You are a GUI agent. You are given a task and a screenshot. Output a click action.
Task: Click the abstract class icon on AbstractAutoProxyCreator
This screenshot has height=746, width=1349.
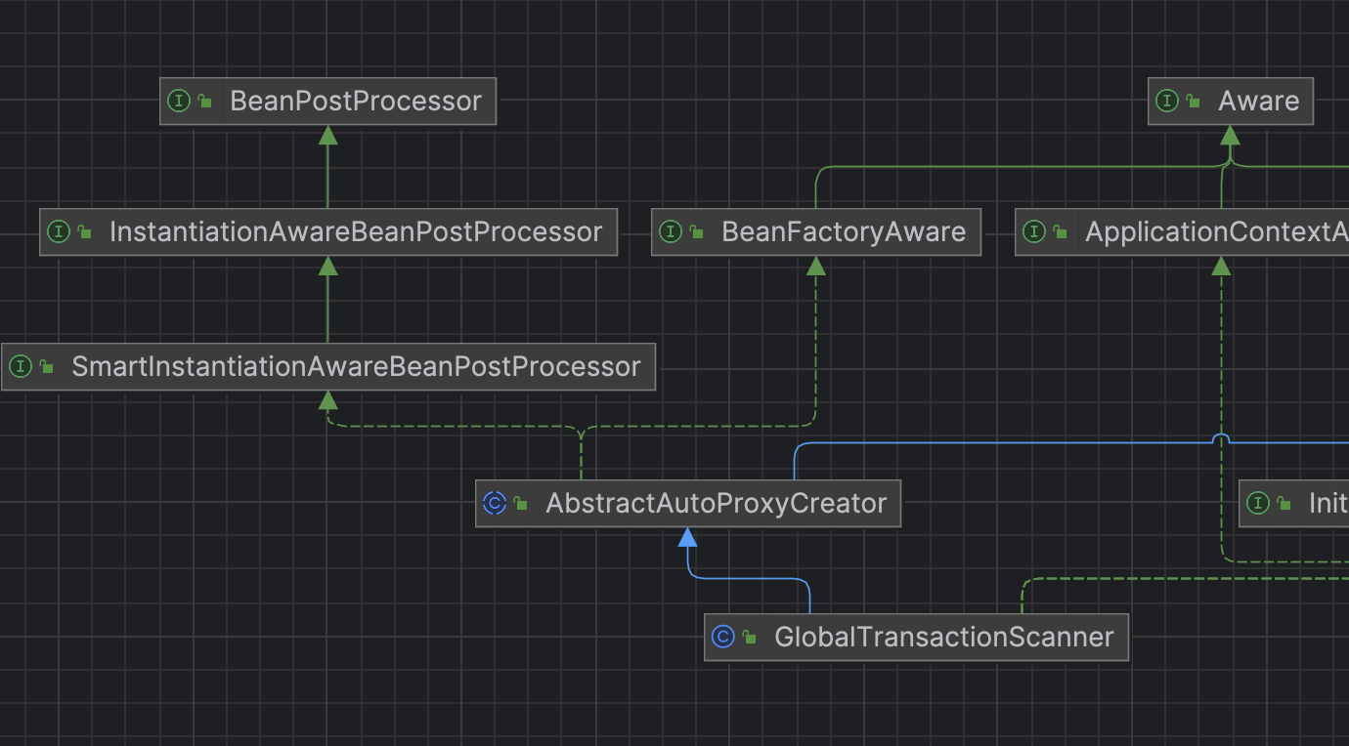pyautogui.click(x=495, y=503)
